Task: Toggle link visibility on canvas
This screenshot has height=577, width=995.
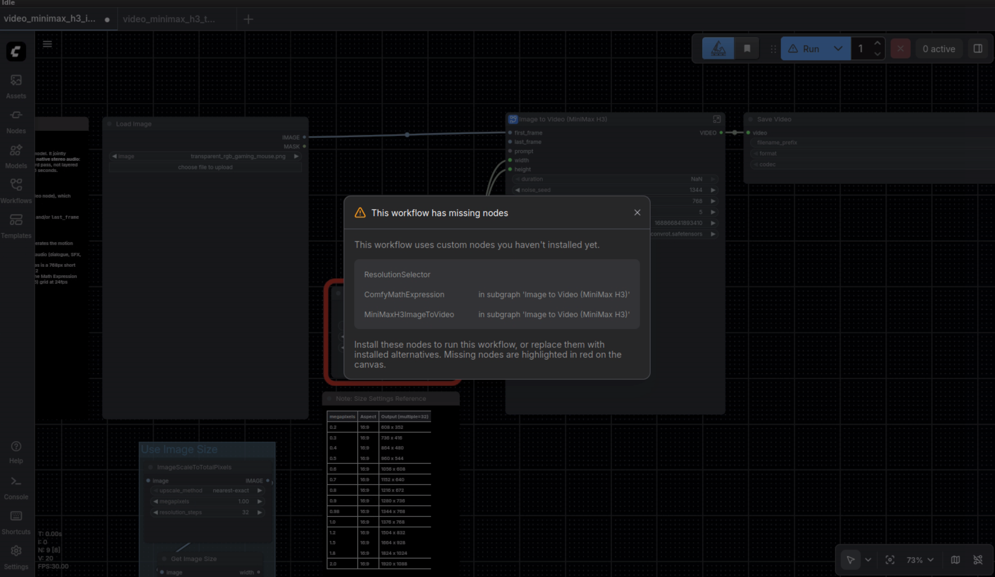Action: (978, 560)
